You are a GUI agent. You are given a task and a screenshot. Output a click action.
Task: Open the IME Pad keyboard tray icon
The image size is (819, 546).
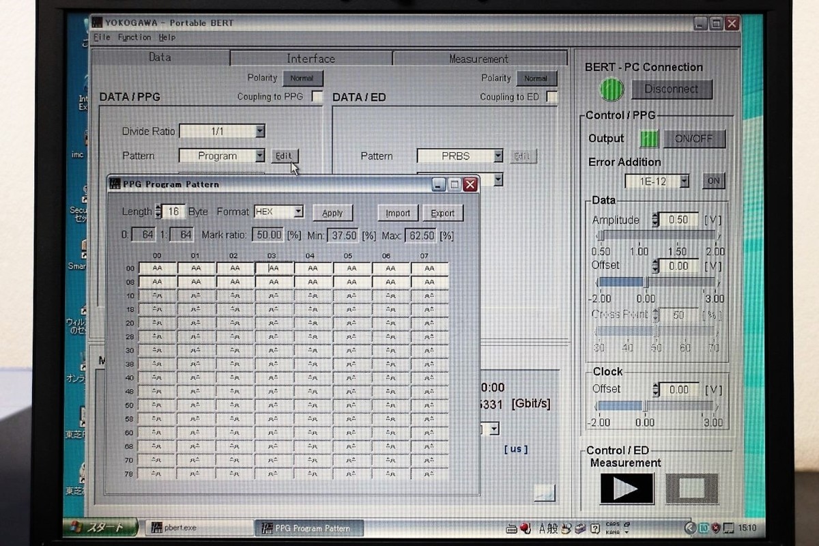click(512, 528)
